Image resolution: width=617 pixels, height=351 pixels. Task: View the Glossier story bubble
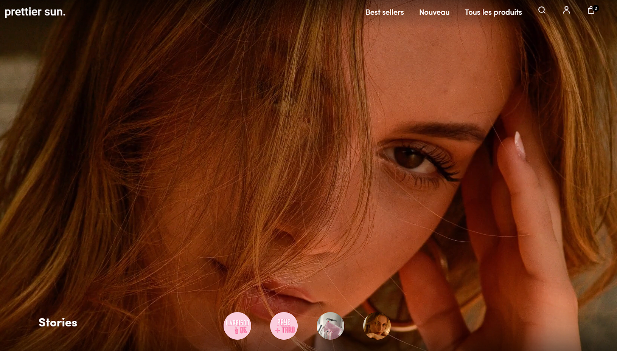[330, 326]
